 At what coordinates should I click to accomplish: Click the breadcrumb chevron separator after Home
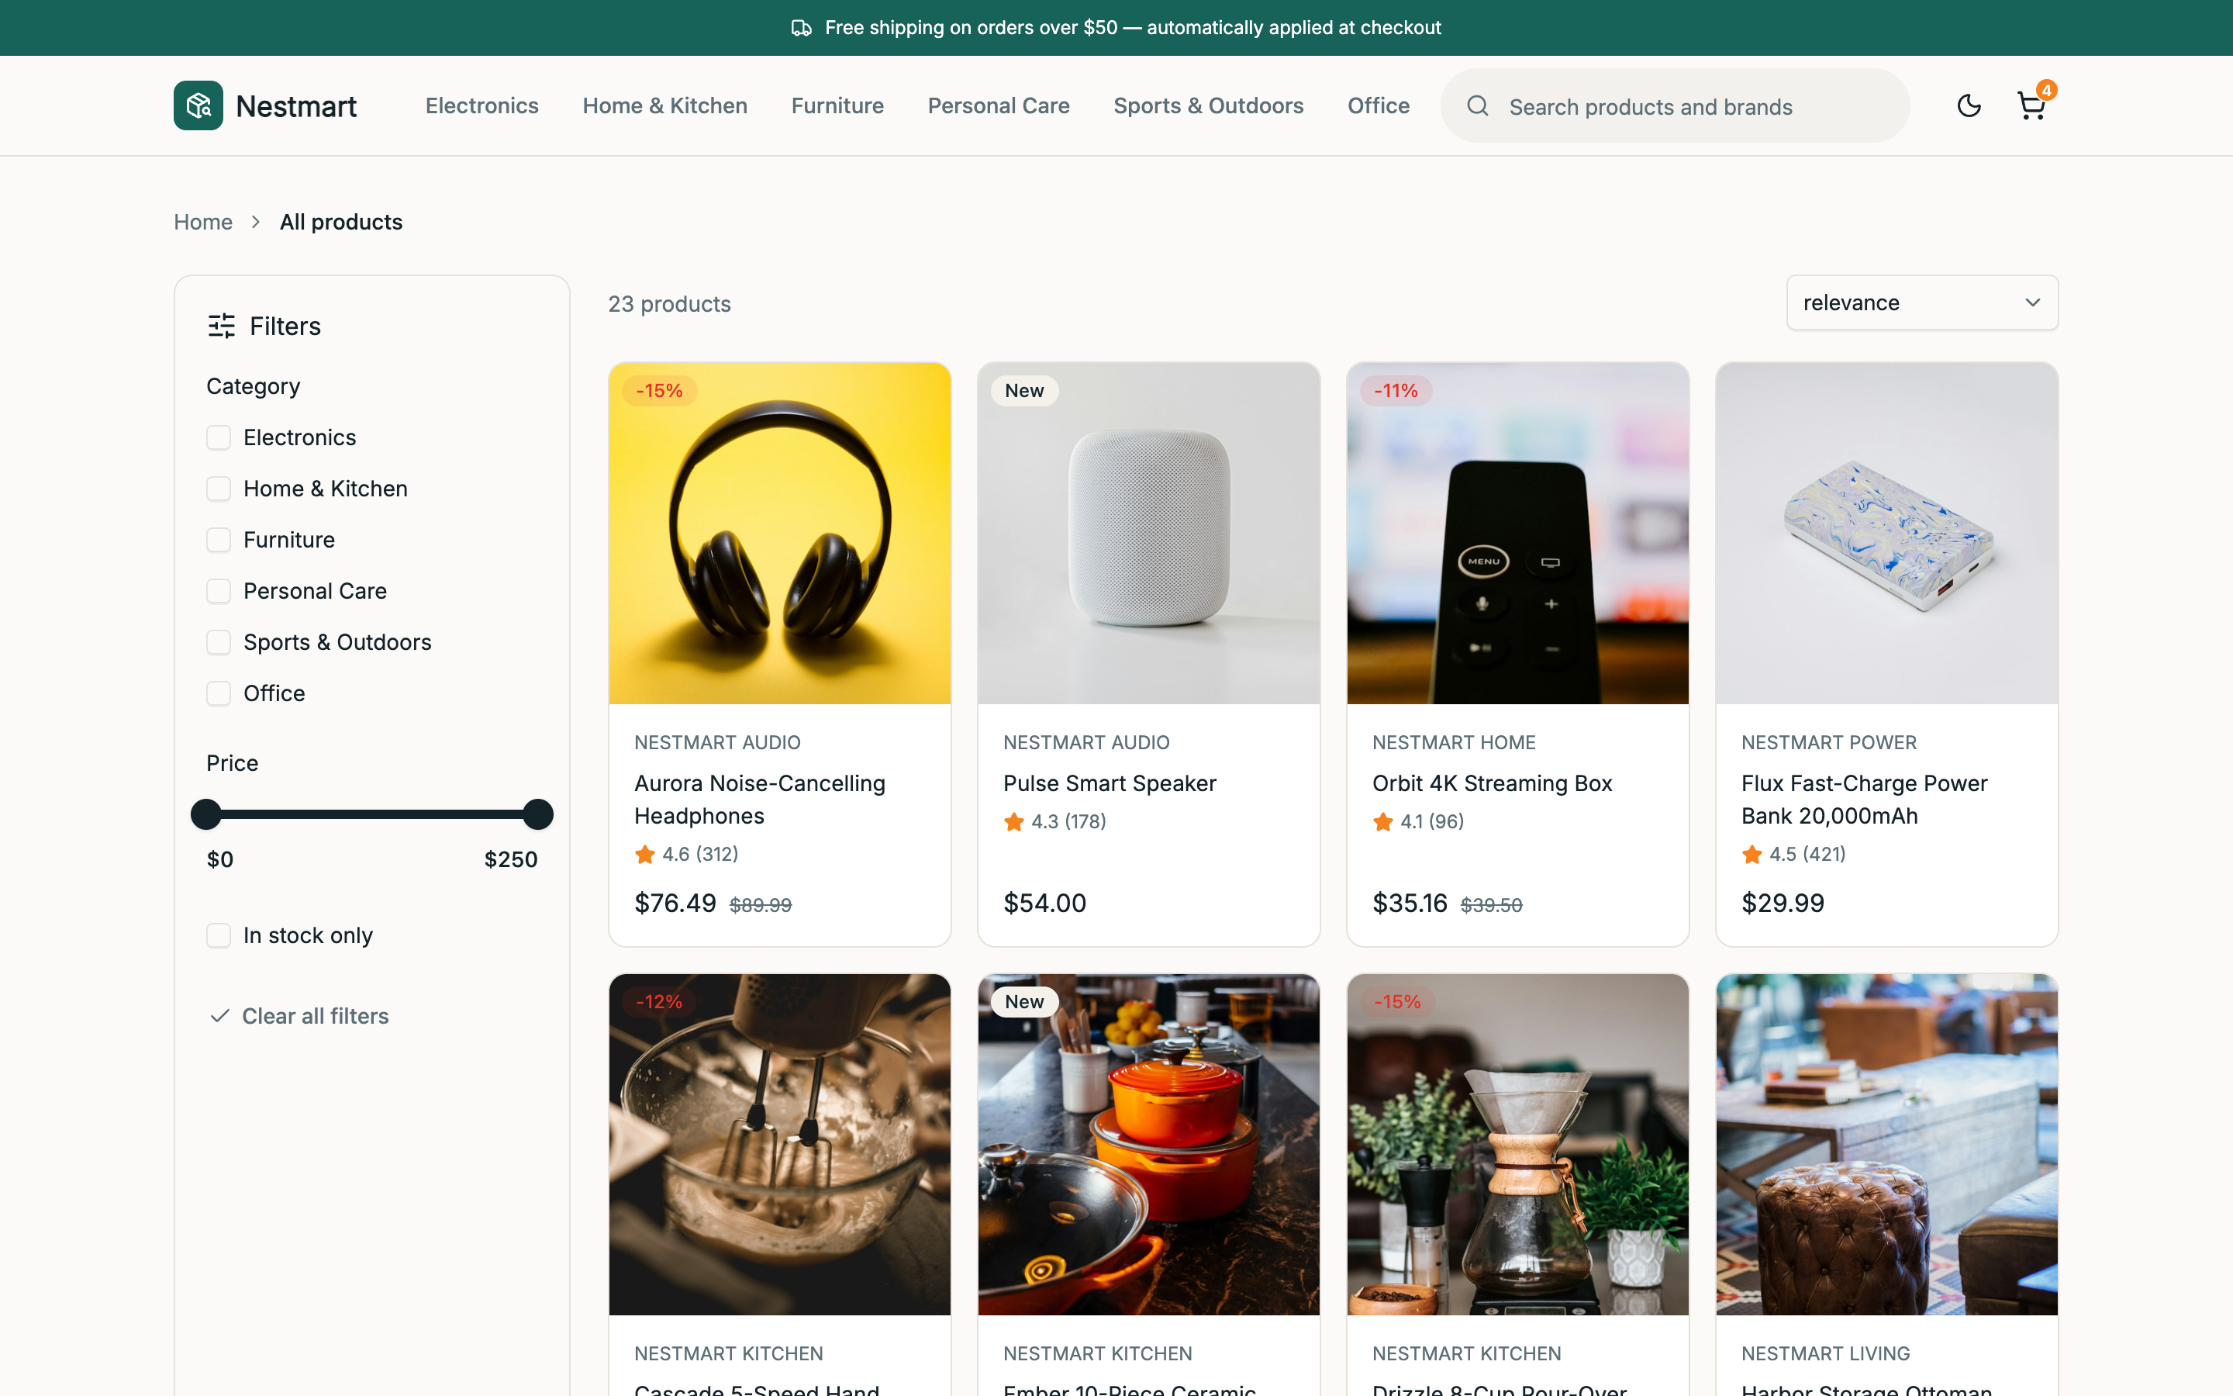coord(256,223)
